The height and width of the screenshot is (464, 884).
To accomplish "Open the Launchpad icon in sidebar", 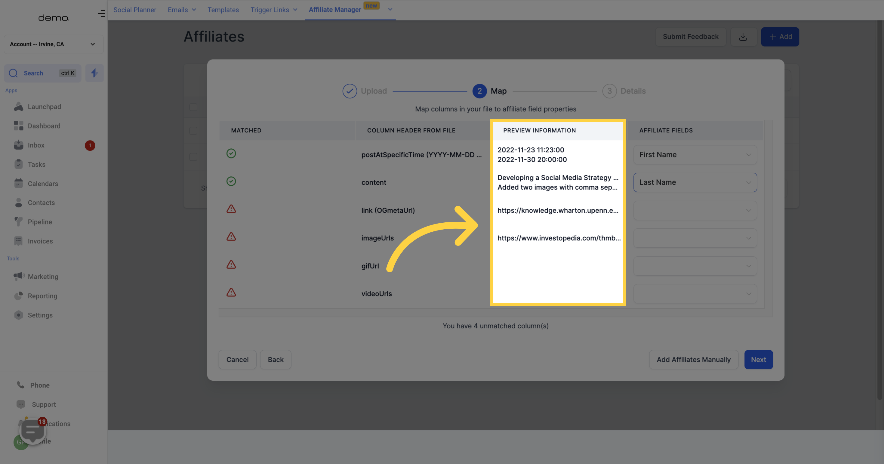I will 19,107.
